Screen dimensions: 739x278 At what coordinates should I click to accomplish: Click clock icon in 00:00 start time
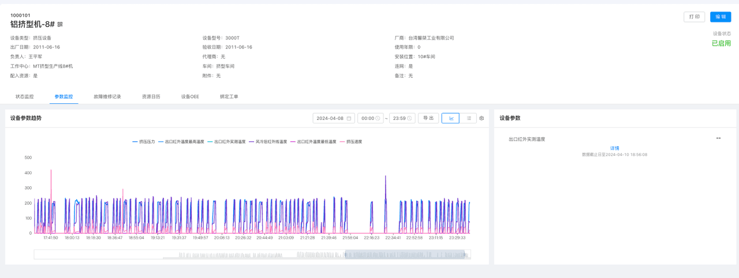click(x=378, y=118)
